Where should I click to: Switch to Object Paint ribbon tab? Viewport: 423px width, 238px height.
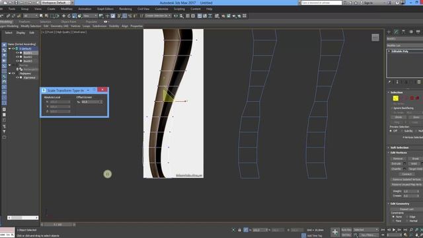tap(69, 22)
